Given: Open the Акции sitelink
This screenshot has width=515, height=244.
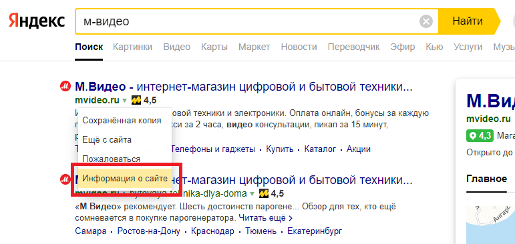Looking at the screenshot, I should (x=358, y=149).
